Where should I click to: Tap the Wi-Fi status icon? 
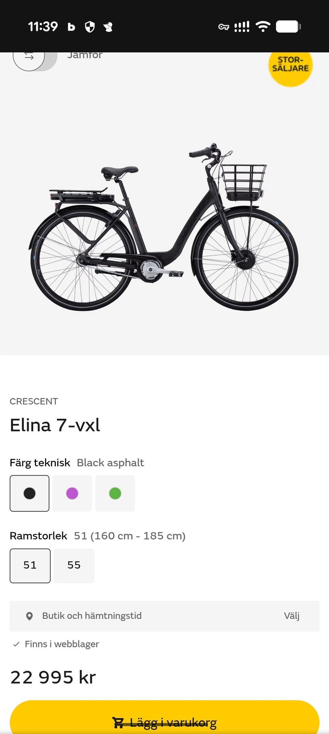click(263, 26)
